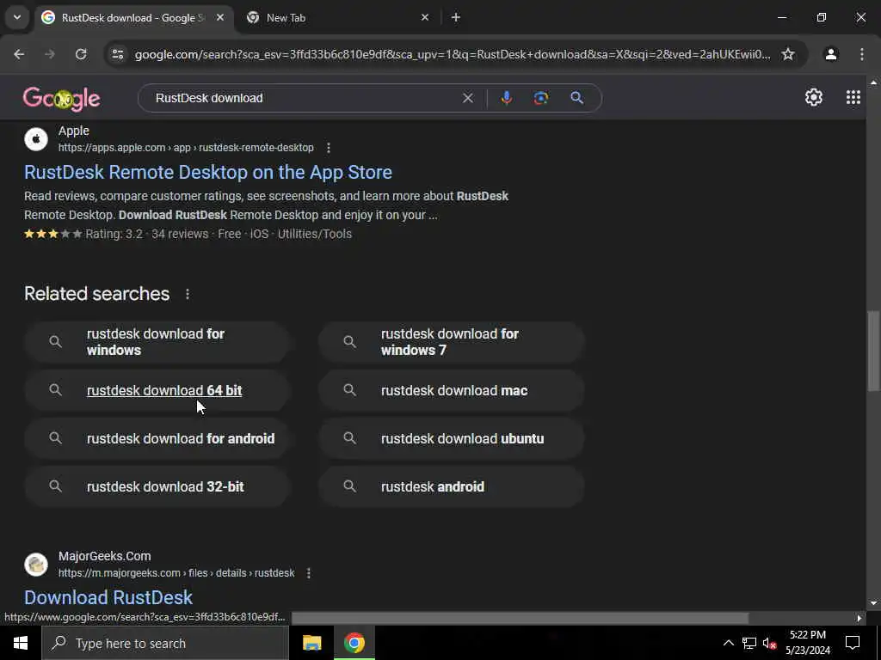Close the New Tab tab
The height and width of the screenshot is (660, 881).
click(x=425, y=17)
